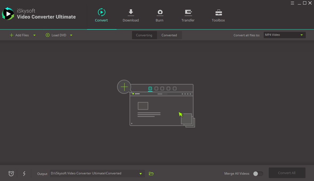This screenshot has height=181, width=314.
Task: Open the Toolbox icon
Action: click(218, 12)
